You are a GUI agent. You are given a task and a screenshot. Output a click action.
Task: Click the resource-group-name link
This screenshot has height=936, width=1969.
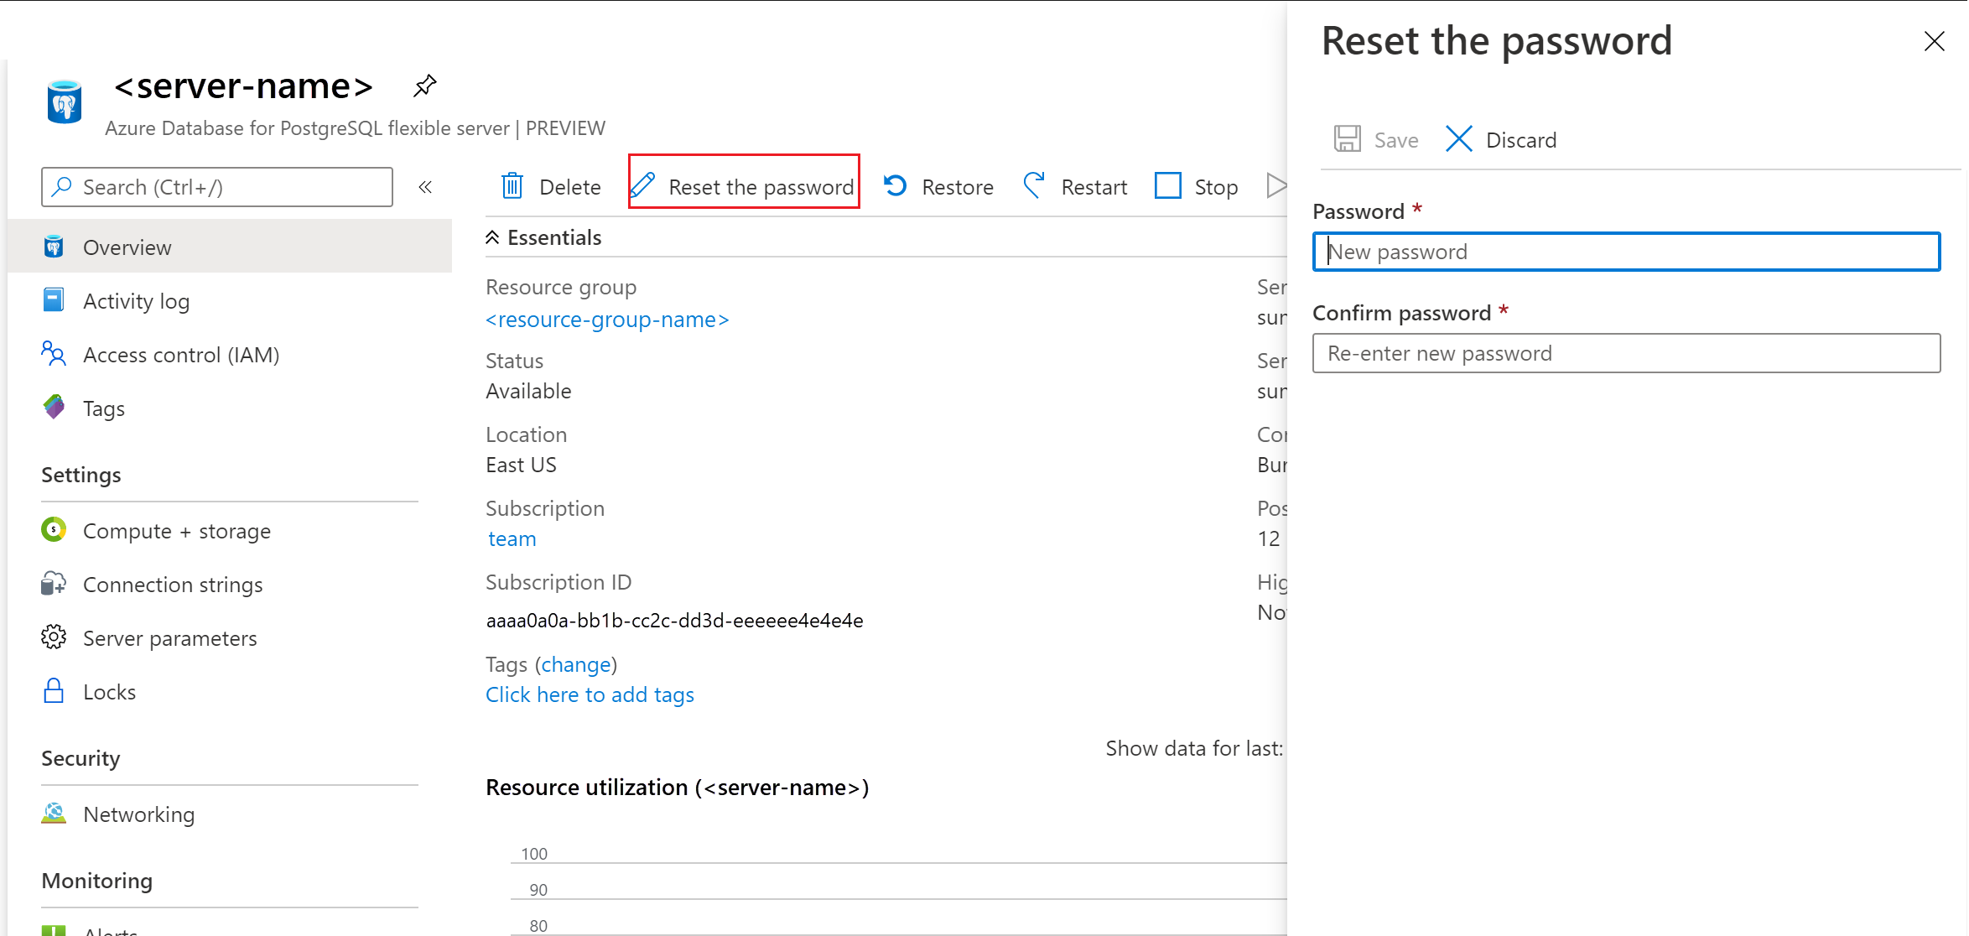tap(608, 319)
